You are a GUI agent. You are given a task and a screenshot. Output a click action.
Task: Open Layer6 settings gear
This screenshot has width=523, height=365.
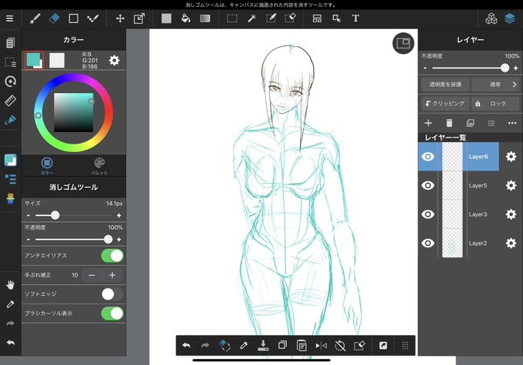coord(511,156)
